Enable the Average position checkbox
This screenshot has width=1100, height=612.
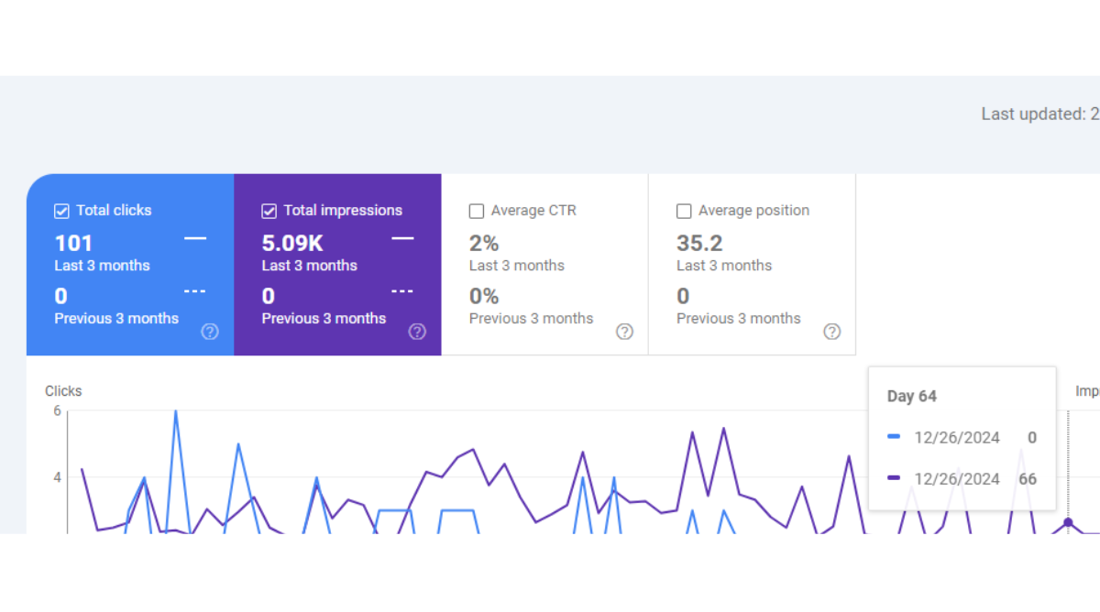(684, 212)
